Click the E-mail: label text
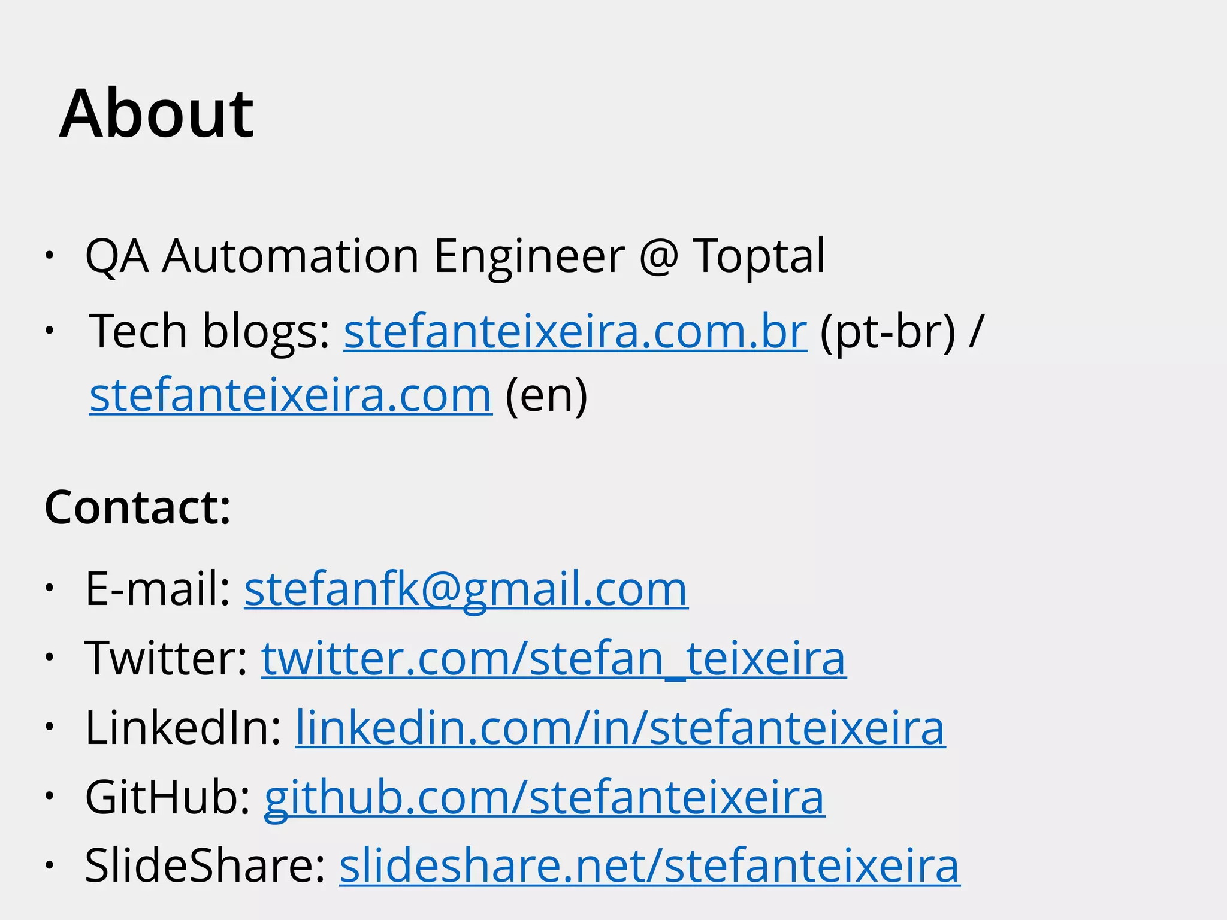This screenshot has width=1227, height=920. click(x=158, y=589)
